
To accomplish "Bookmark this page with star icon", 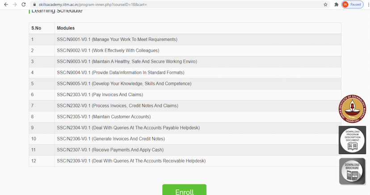I will click(x=325, y=4).
